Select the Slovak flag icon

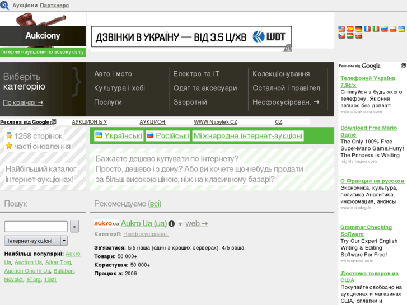[359, 36]
